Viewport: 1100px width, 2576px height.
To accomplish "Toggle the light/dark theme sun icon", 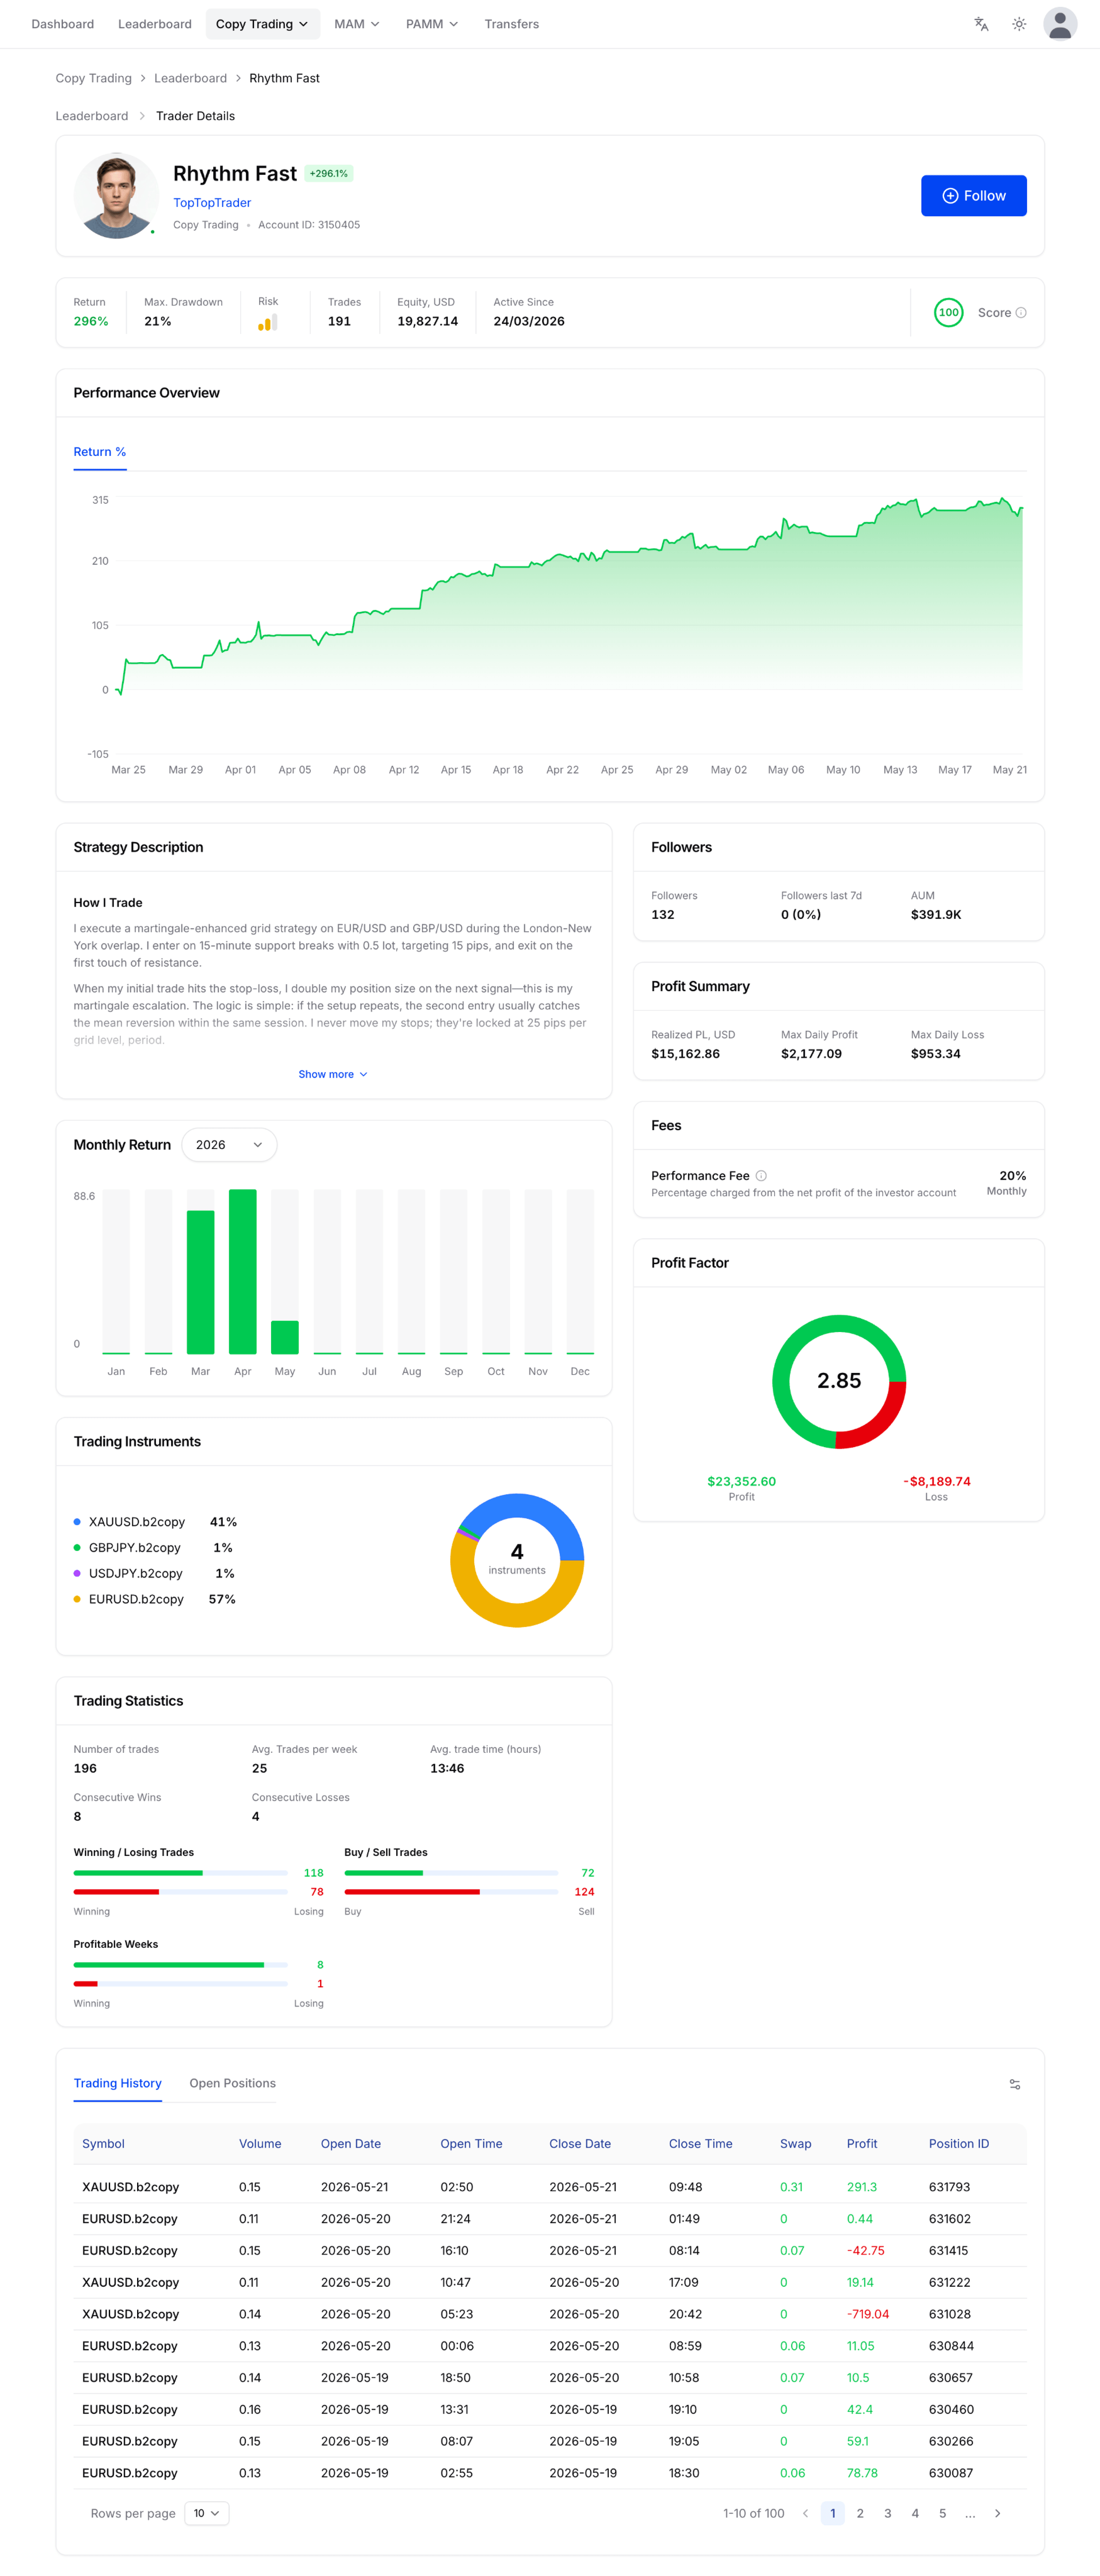I will (x=1019, y=24).
